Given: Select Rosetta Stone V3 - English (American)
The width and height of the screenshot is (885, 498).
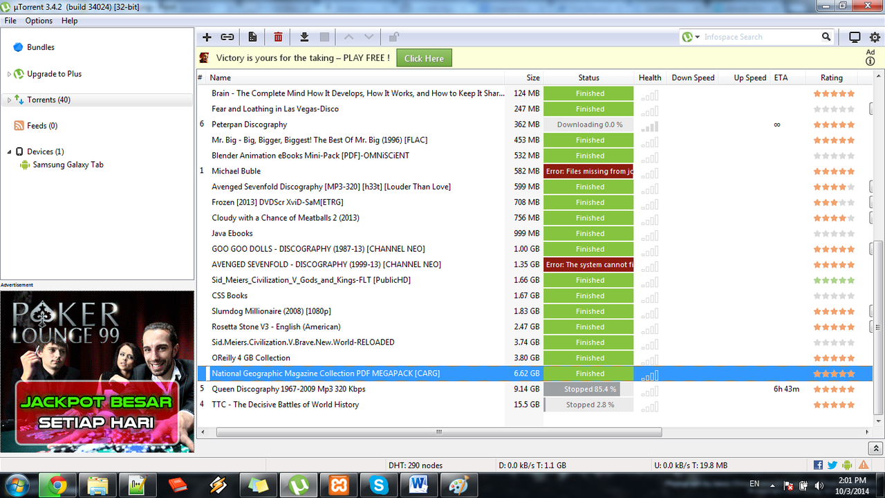Looking at the screenshot, I should (534, 326).
